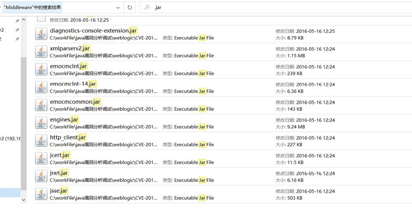Screen dimensions: 412x208
Task: Click the jnet.jar Java icon
Action: [x=41, y=176]
